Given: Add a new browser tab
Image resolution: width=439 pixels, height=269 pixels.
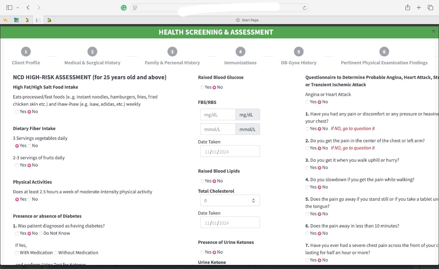Looking at the screenshot, I should click(419, 7).
